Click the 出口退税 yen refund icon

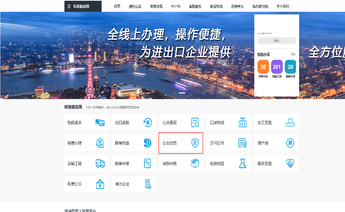[147, 123]
